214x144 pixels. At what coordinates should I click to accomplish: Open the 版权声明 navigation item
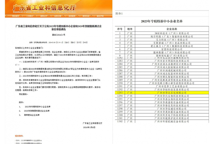click(x=100, y=16)
